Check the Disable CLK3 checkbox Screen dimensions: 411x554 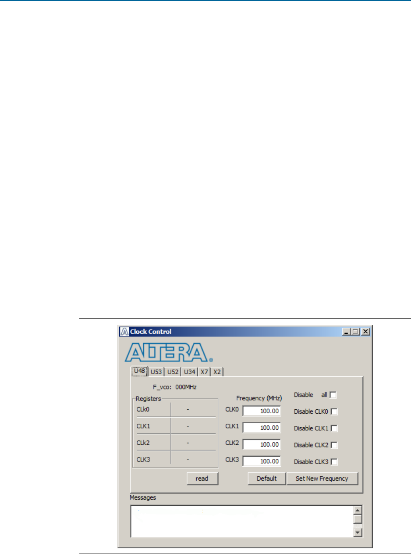(334, 462)
